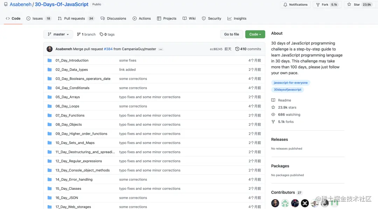Open the green Code dropdown
This screenshot has width=378, height=209.
255,34
